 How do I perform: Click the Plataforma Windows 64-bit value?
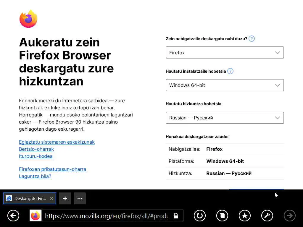tap(225, 161)
